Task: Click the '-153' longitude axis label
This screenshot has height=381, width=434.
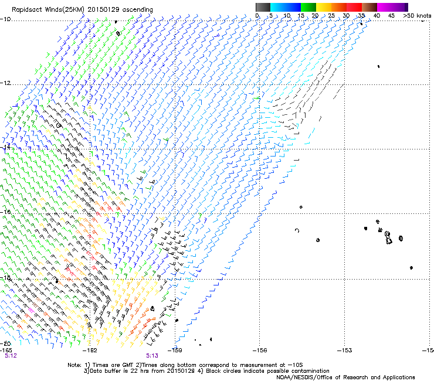Action: click(345, 351)
